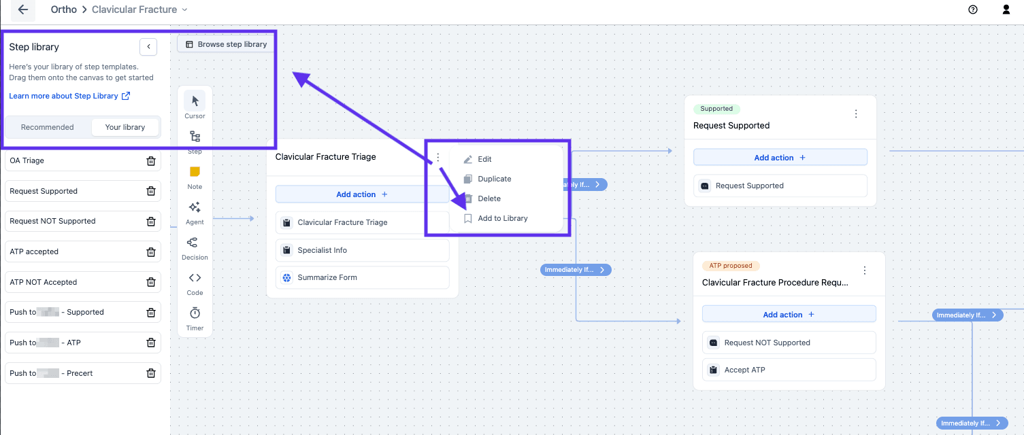Screen dimensions: 1024x435
Task: Open the Accept ATP action
Action: coord(789,370)
